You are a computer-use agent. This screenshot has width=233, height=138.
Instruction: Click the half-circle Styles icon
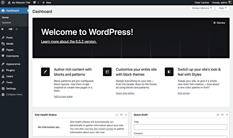[169, 72]
